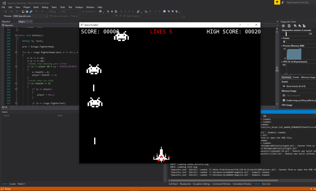Viewport: 316px width, 191px height.
Task: Open the Lifecycle Events dropdown
Action: pos(59,16)
